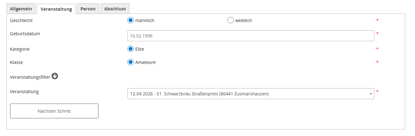The height and width of the screenshot is (136, 415).
Task: Open the Person tab
Action: click(88, 9)
